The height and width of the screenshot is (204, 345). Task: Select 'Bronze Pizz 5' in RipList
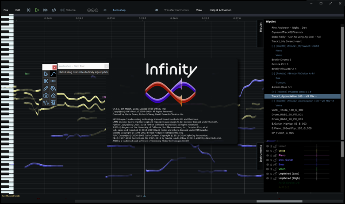point(280,64)
